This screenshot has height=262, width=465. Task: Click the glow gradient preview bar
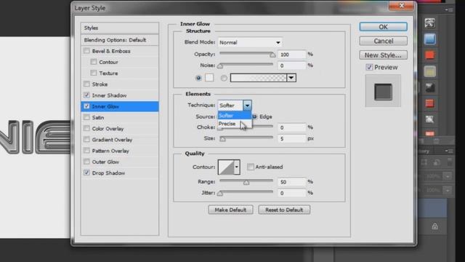click(259, 78)
